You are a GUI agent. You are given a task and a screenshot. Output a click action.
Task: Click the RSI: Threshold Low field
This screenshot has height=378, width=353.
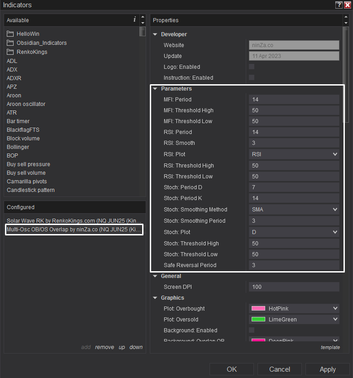pos(294,176)
